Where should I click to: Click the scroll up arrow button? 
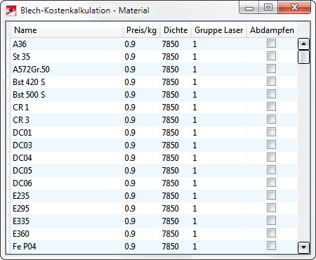303,44
